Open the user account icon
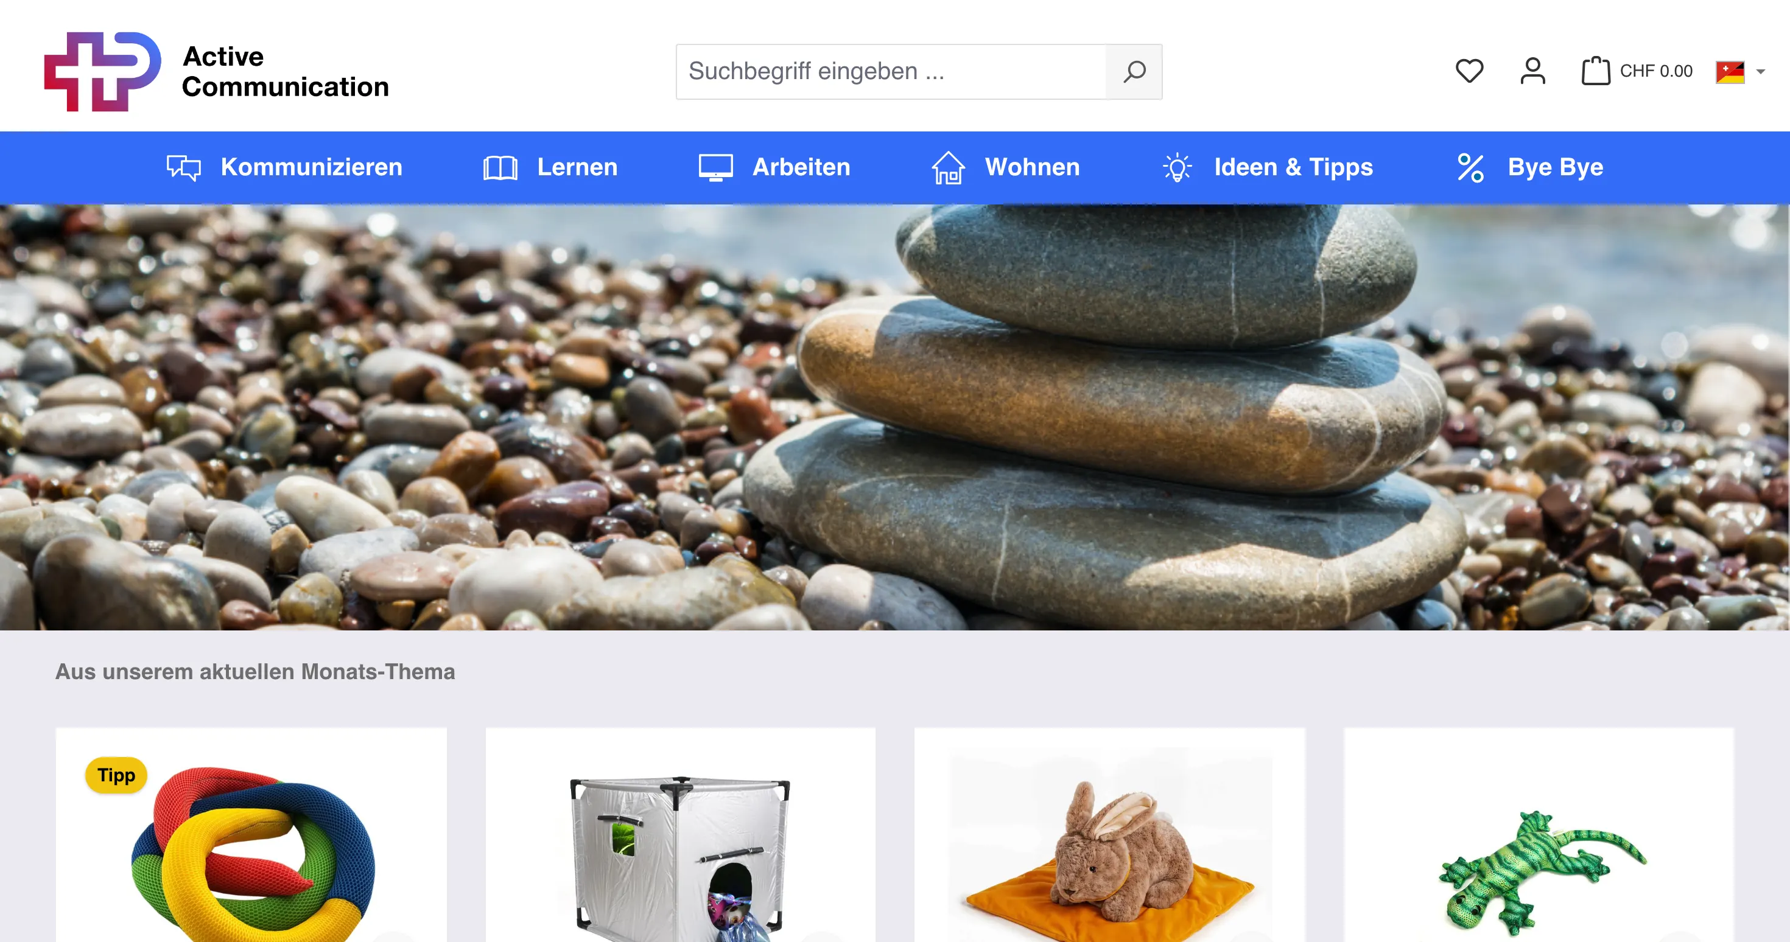The height and width of the screenshot is (942, 1790). click(1532, 71)
